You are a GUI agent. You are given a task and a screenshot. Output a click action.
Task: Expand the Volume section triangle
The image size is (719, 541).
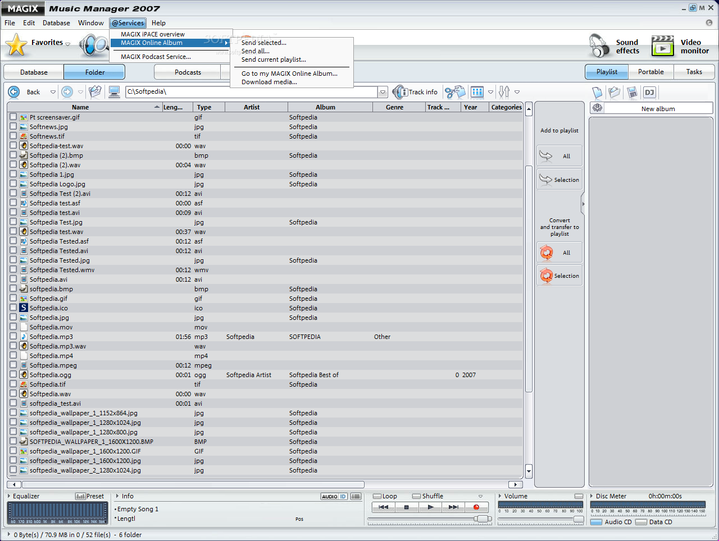click(x=500, y=496)
